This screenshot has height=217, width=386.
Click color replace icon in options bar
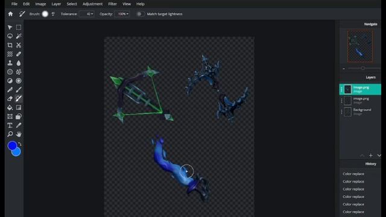pos(22,14)
